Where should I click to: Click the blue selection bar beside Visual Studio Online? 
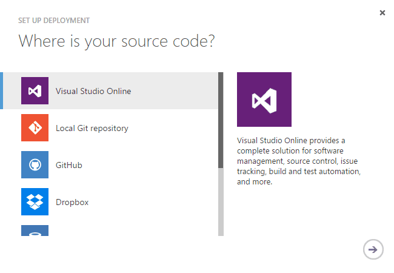click(1, 91)
